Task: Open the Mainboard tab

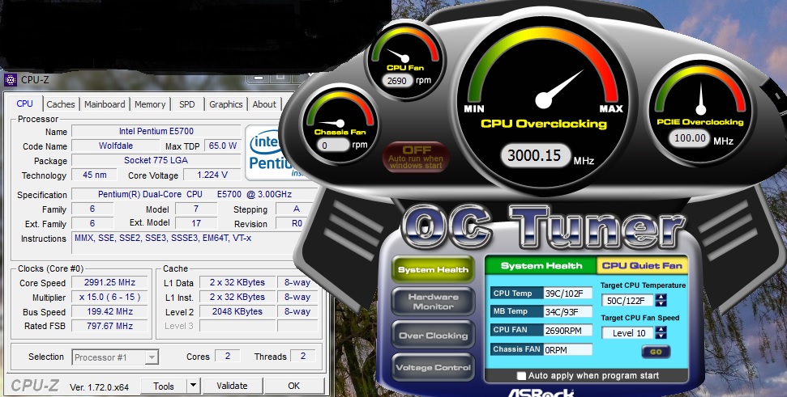Action: point(105,104)
